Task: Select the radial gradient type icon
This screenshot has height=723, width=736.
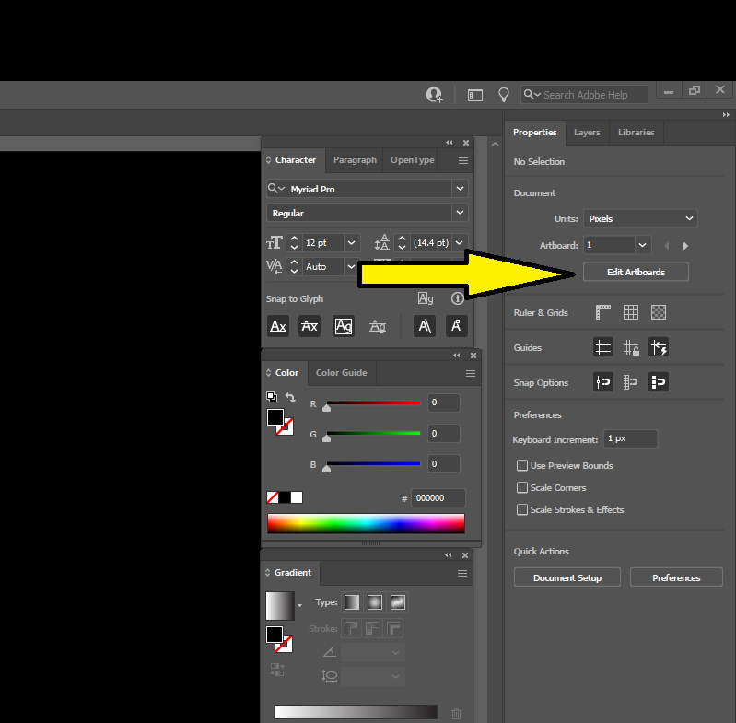Action: tap(375, 602)
